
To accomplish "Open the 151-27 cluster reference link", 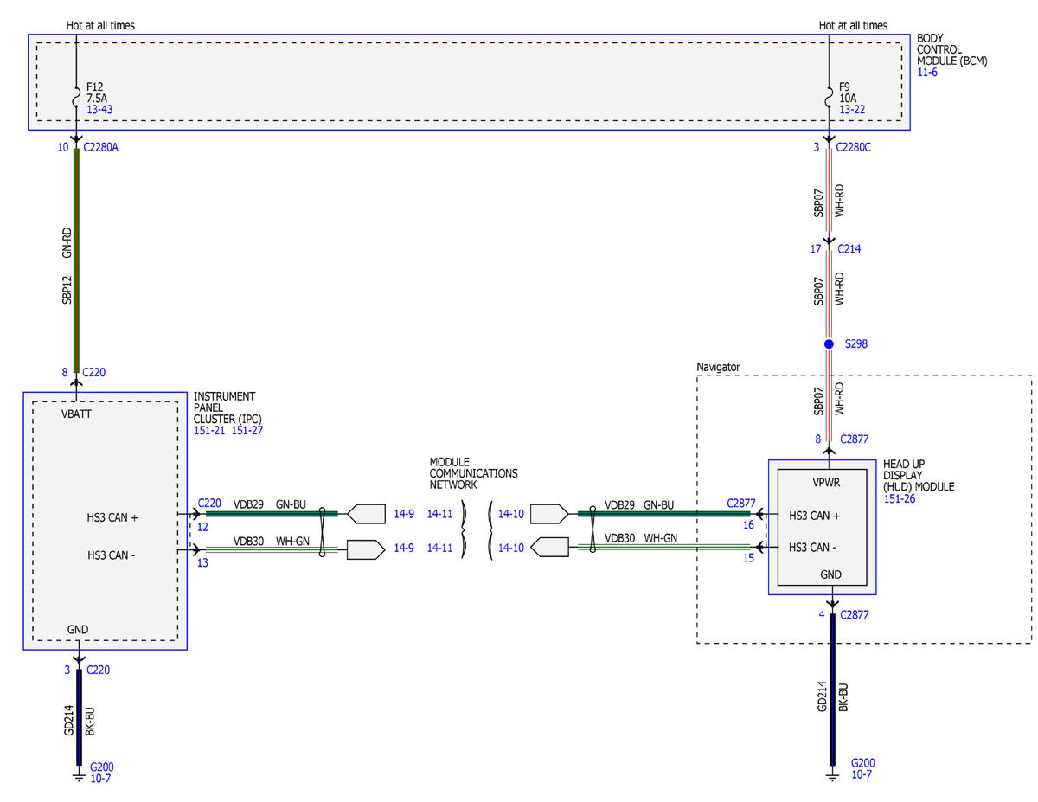I will pyautogui.click(x=248, y=430).
